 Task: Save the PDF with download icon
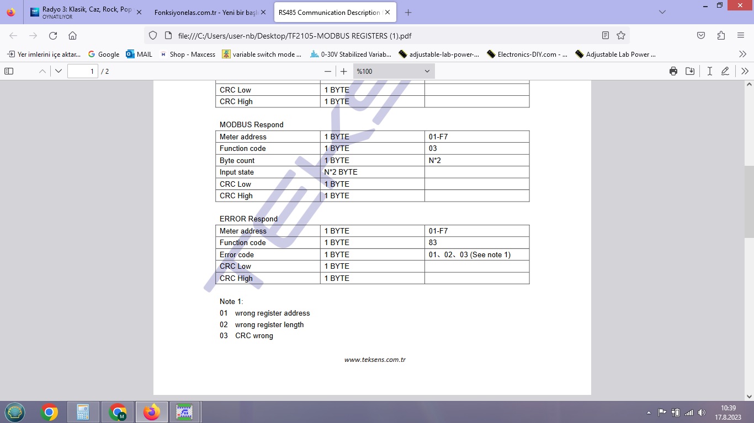click(690, 71)
